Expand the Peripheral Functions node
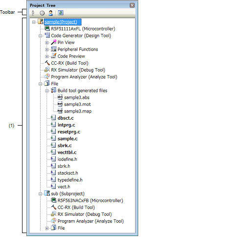 click(47, 50)
